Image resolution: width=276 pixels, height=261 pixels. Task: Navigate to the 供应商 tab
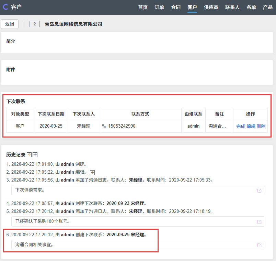click(x=211, y=7)
